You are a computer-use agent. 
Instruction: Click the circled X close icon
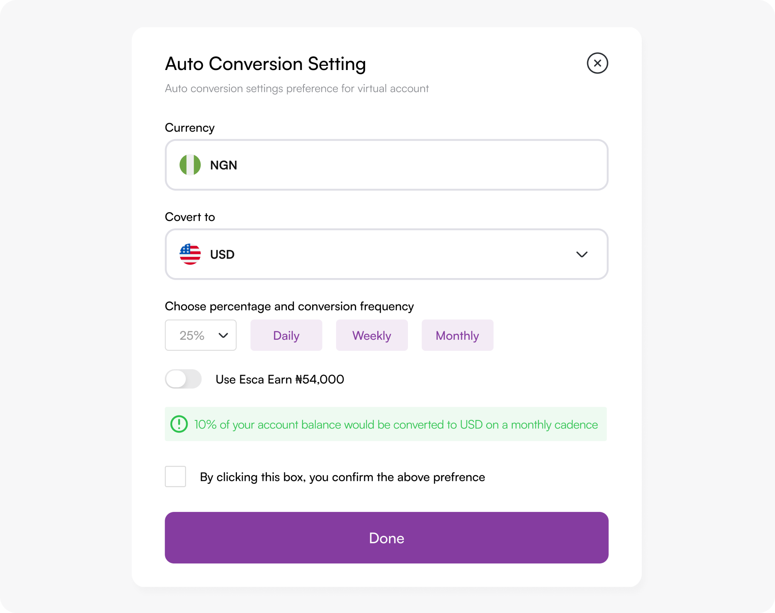click(x=597, y=63)
